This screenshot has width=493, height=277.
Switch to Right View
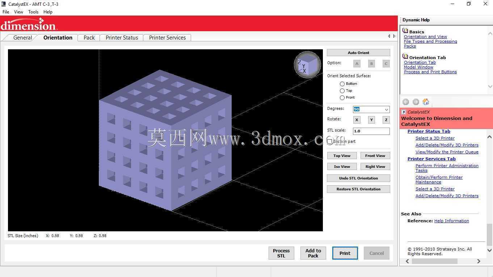(x=375, y=166)
